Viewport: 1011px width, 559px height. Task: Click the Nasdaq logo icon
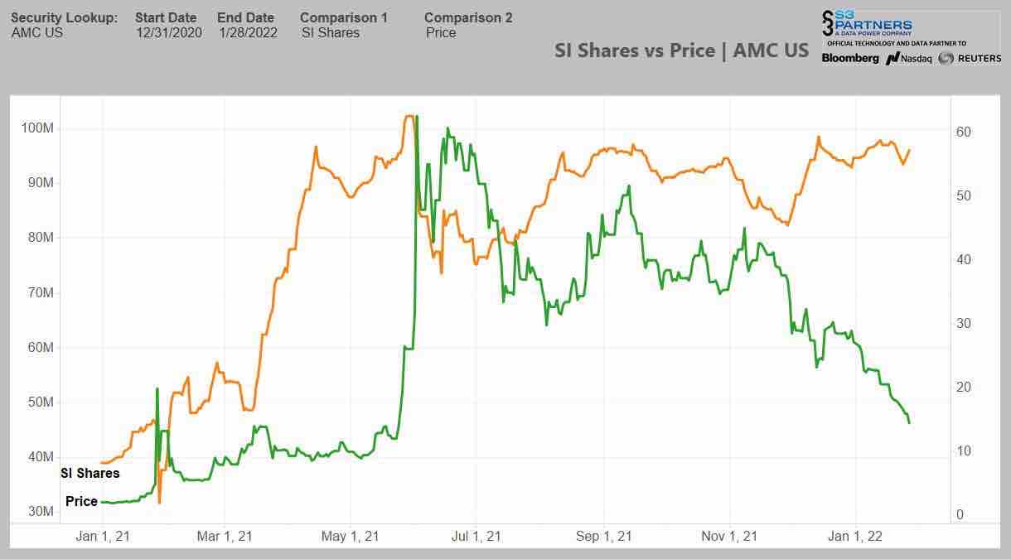[x=892, y=59]
